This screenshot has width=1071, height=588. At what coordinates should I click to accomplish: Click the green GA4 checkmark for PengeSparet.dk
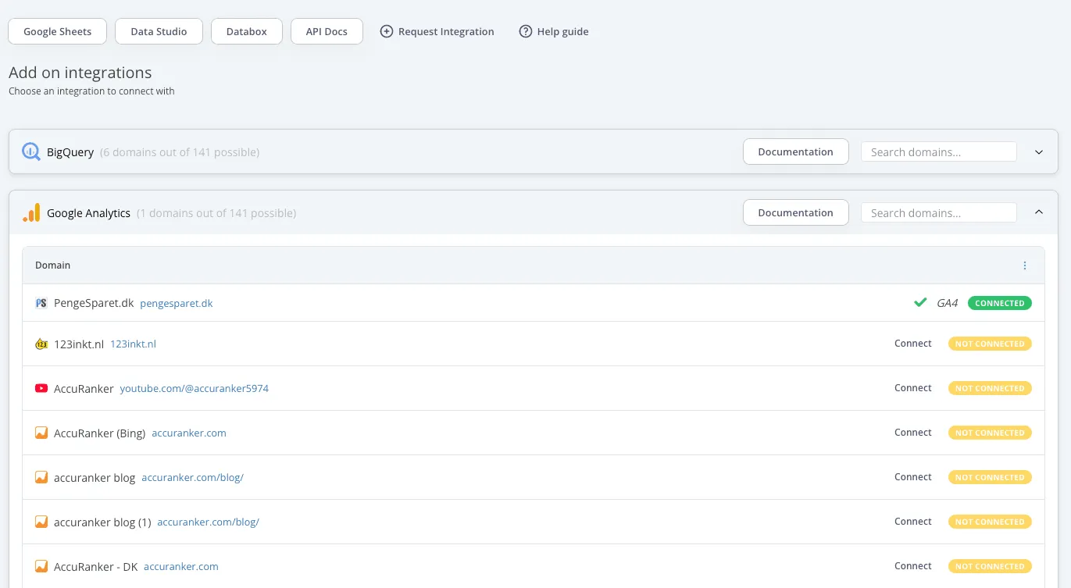tap(919, 302)
